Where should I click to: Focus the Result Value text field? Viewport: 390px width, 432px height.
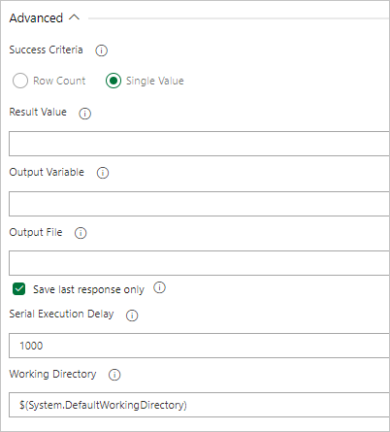point(199,144)
